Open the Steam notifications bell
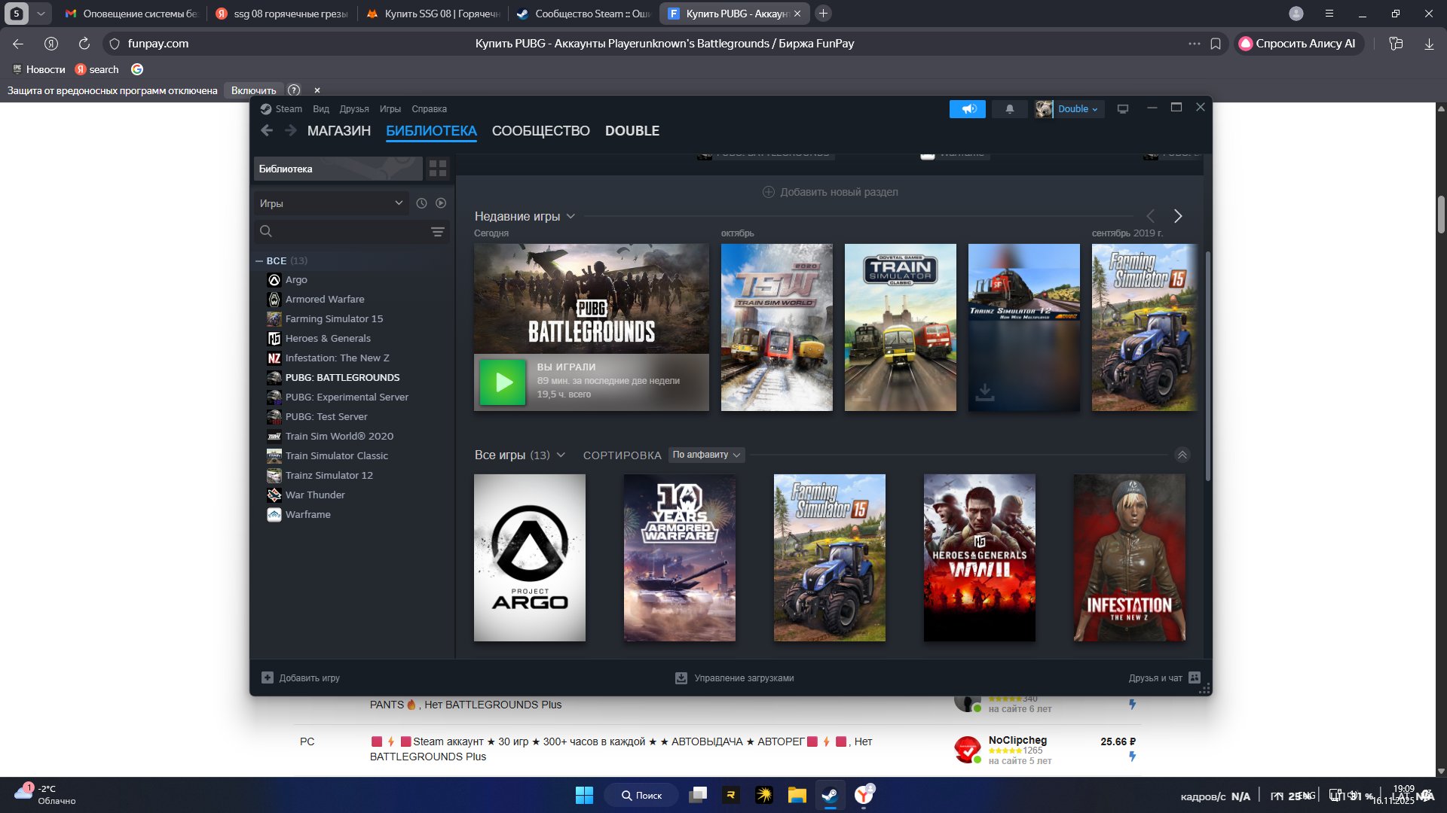The height and width of the screenshot is (813, 1447). [x=1009, y=109]
